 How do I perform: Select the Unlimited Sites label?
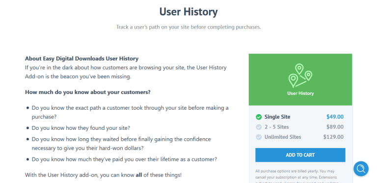283,137
